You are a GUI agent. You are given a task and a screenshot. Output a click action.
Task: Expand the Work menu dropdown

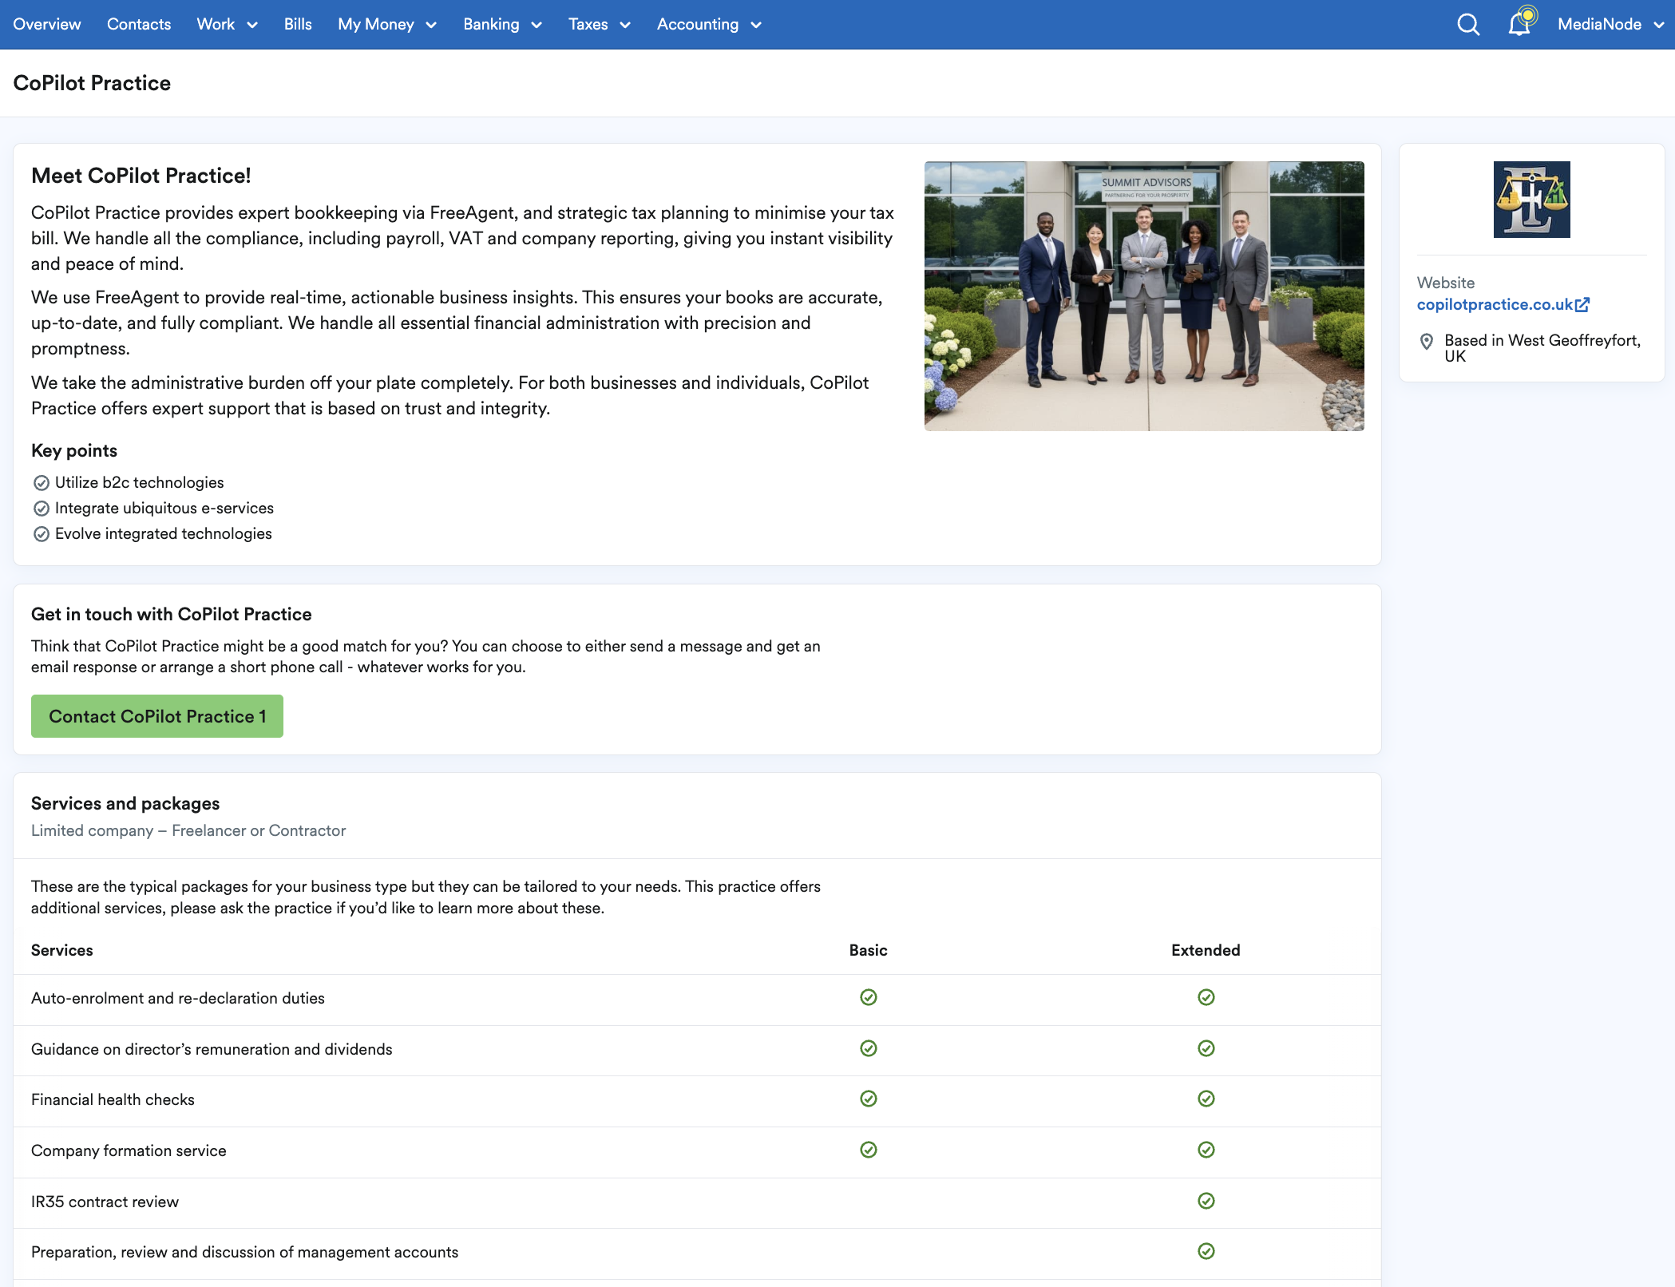point(227,25)
